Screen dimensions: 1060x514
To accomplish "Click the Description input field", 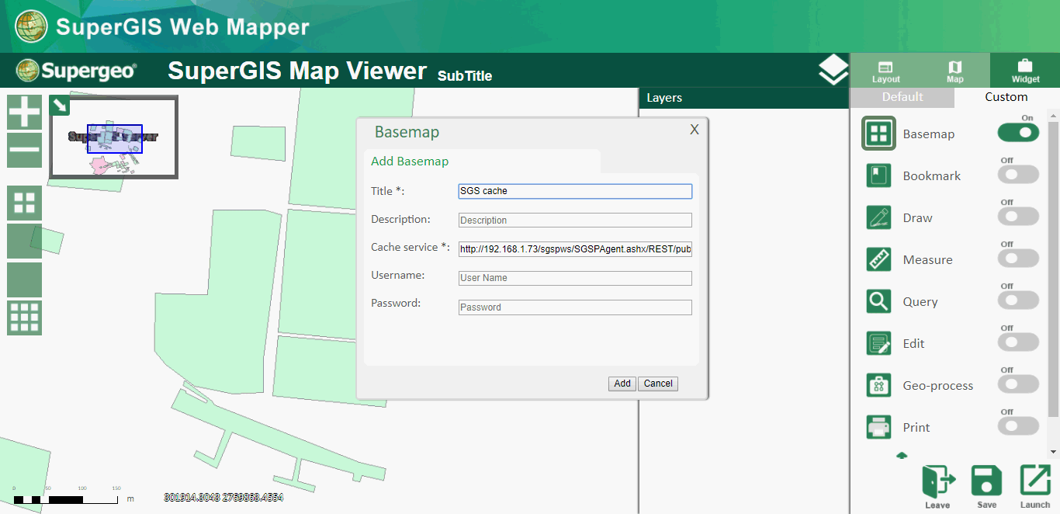I will click(575, 221).
